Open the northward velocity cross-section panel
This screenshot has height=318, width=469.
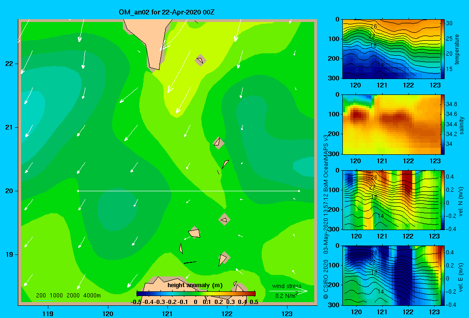[392, 200]
